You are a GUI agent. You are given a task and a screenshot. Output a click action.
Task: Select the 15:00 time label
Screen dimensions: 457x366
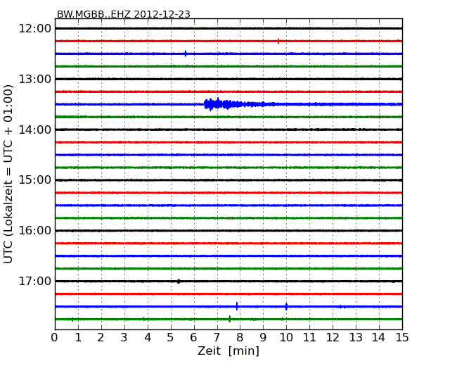point(34,180)
